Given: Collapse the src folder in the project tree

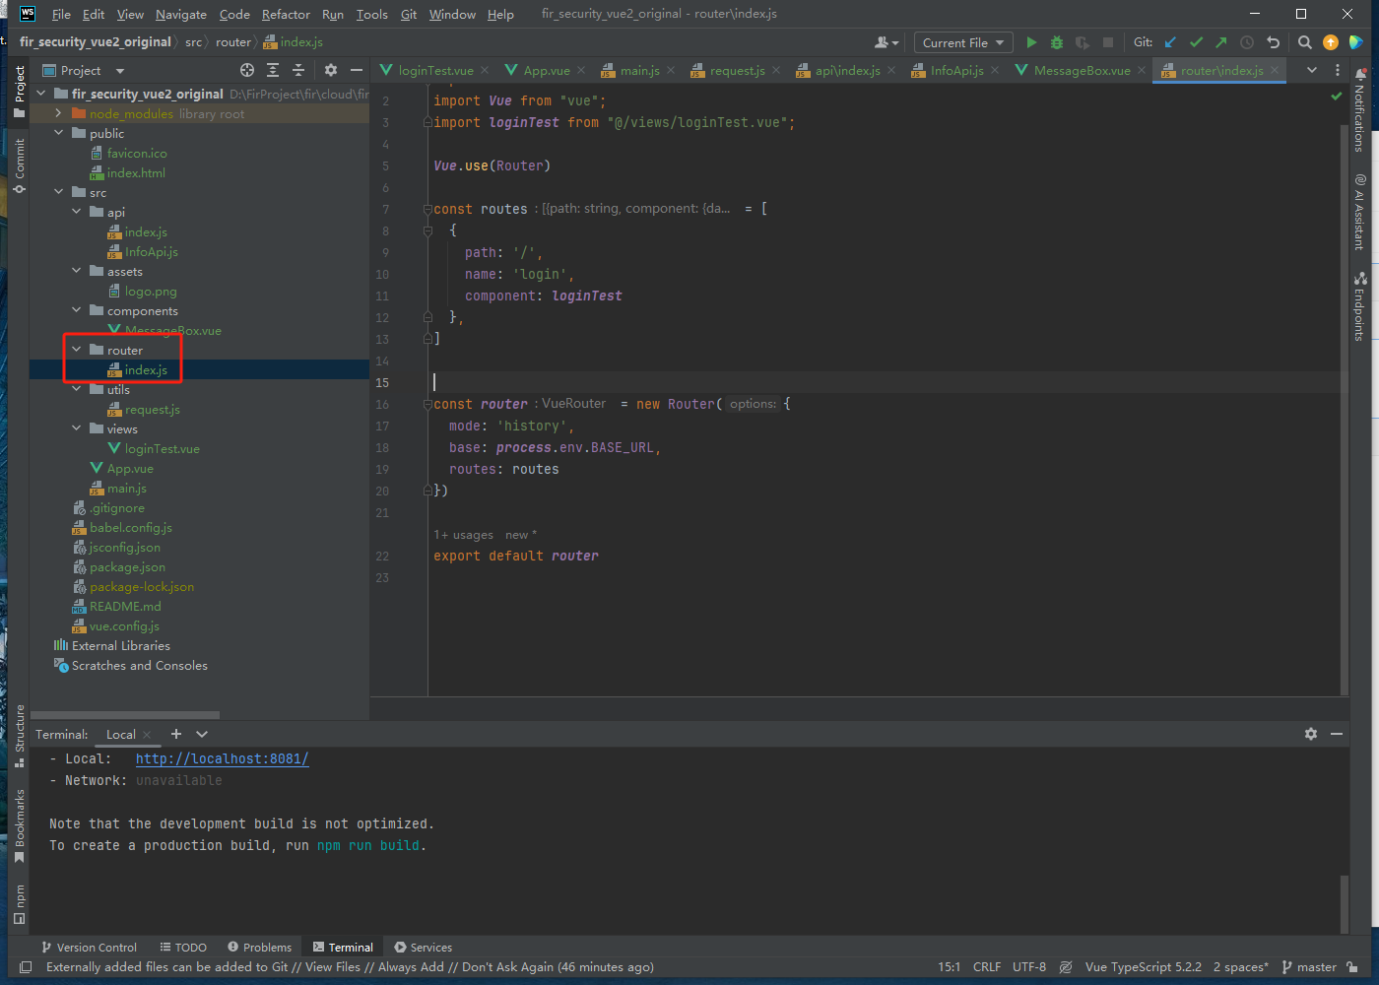Looking at the screenshot, I should (59, 192).
